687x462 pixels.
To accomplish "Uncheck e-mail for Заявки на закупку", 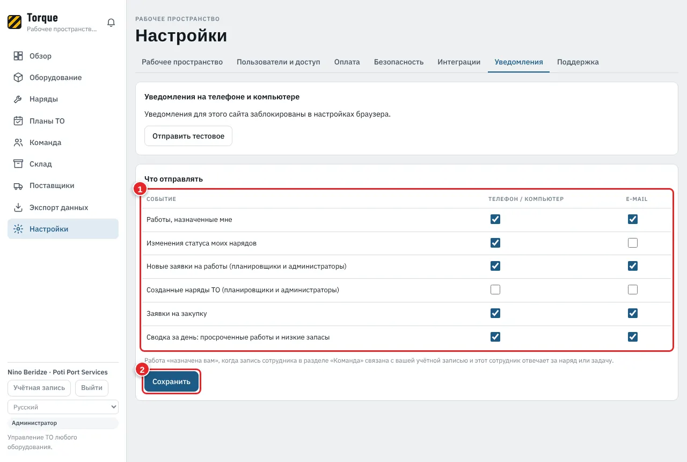I will coord(633,313).
